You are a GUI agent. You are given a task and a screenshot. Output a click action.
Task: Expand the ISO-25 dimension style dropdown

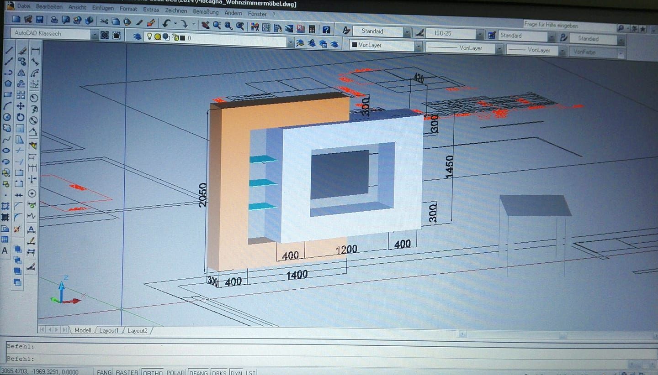[479, 34]
